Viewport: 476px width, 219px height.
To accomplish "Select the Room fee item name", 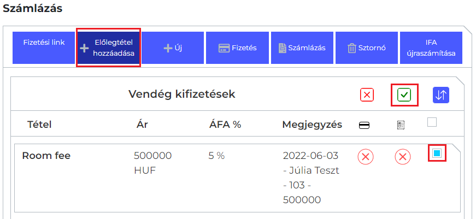I will [x=46, y=156].
